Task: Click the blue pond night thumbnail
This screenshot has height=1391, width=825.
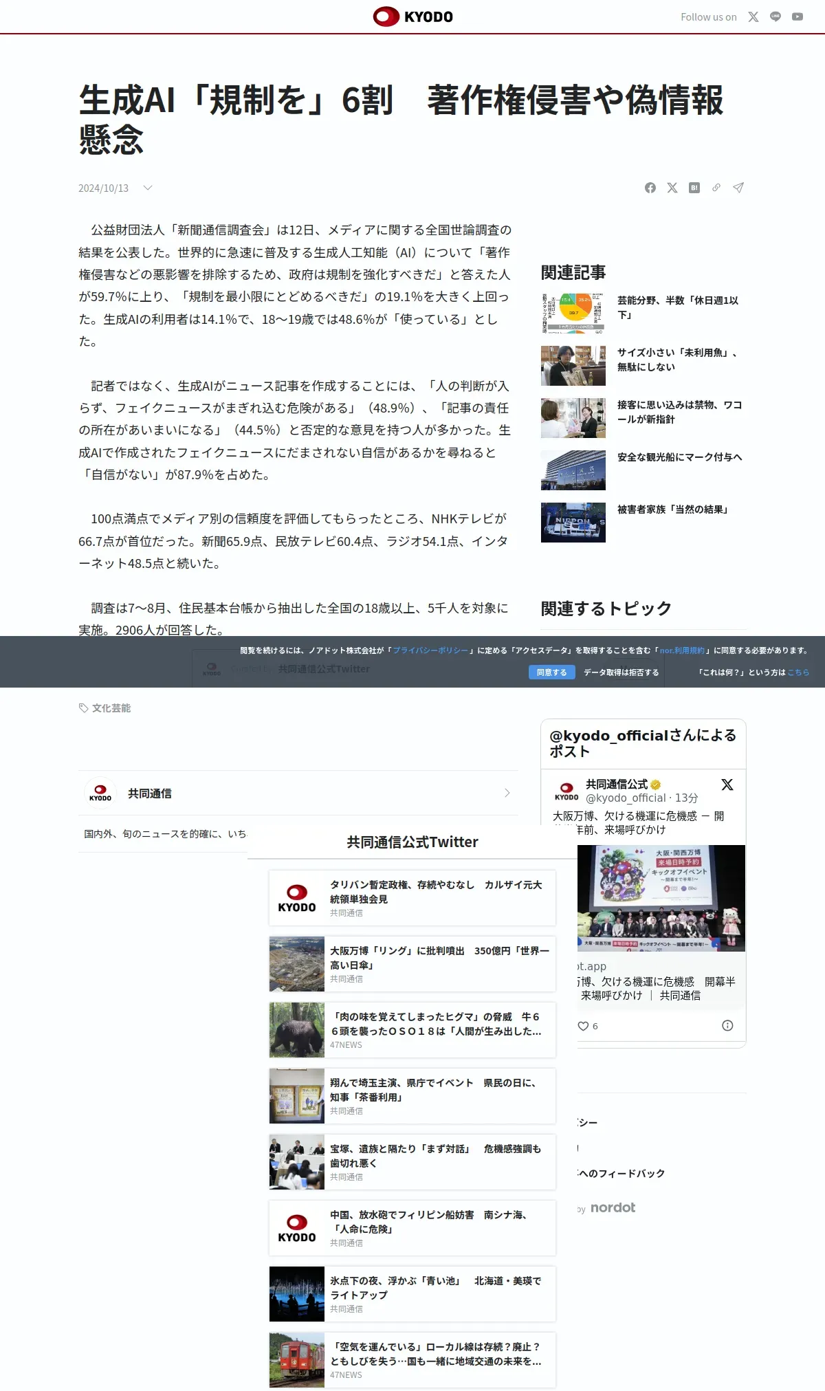Action: point(297,1294)
